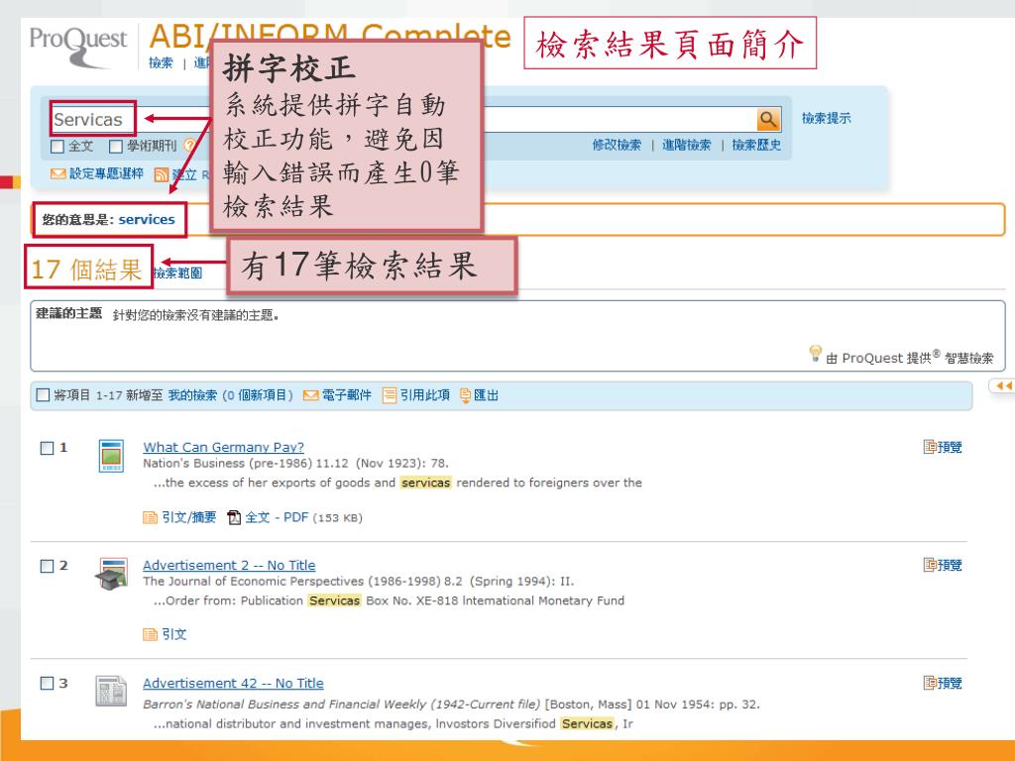Open 修改檢索 modify search link
The width and height of the screenshot is (1015, 761).
[617, 145]
